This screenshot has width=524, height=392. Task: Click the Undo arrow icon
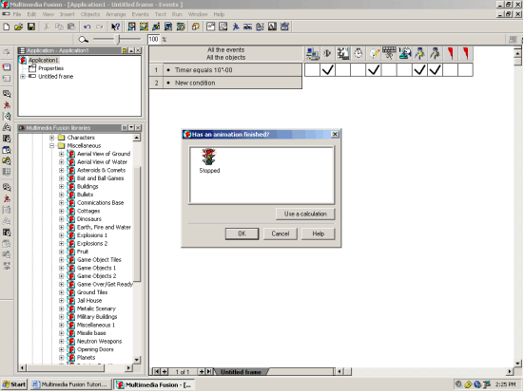tap(87, 27)
